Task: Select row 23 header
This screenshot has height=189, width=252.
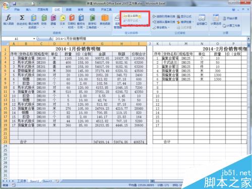Action: click(x=6, y=142)
